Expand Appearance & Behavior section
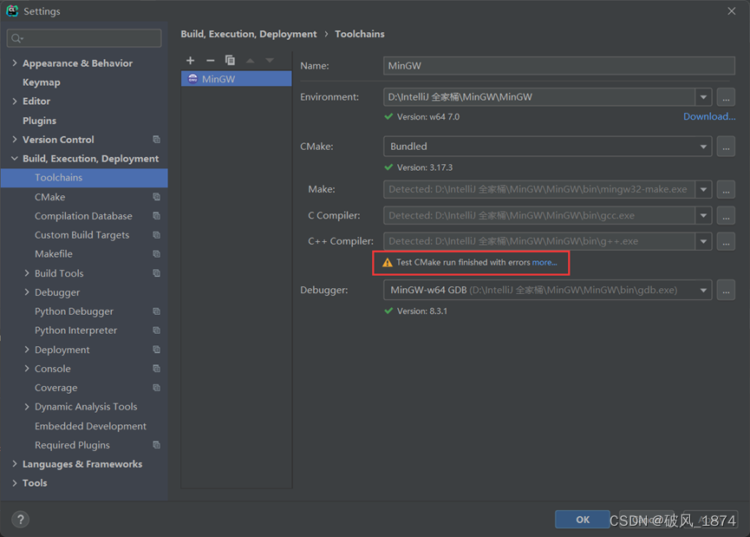This screenshot has width=750, height=537. (15, 63)
